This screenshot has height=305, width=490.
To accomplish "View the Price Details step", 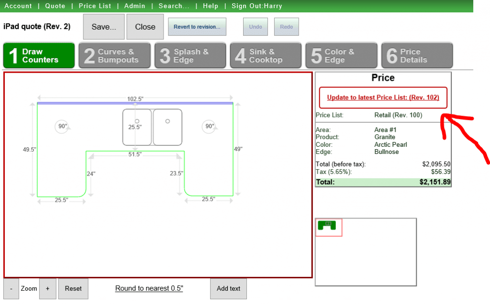I will 417,56.
